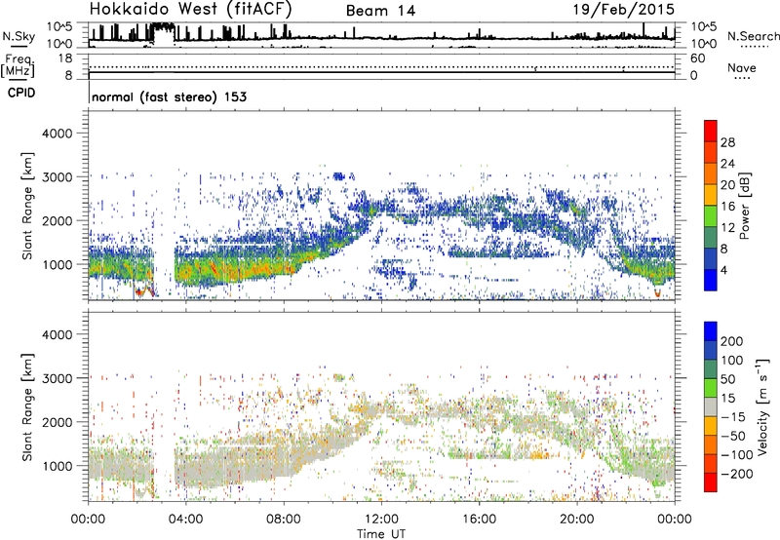Viewport: 780px width, 540px height.
Task: Click the red top segment of Power colorbar
Action: (711, 131)
